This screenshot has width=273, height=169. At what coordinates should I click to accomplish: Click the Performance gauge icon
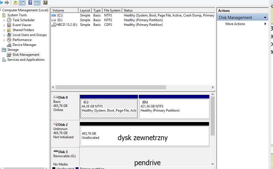9,40
